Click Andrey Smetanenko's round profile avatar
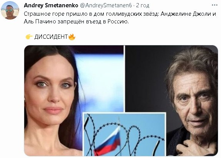Viewport: 221px width, 158px height. [x=10, y=10]
